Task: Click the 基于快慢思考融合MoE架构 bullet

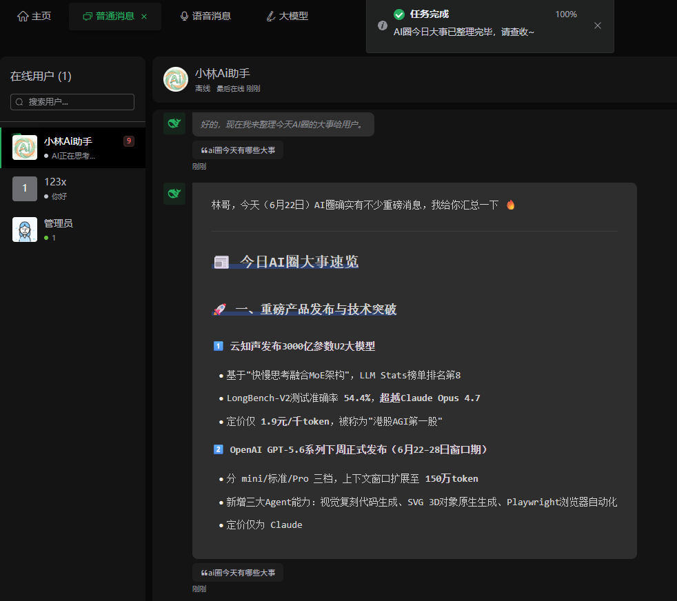Action: 343,375
